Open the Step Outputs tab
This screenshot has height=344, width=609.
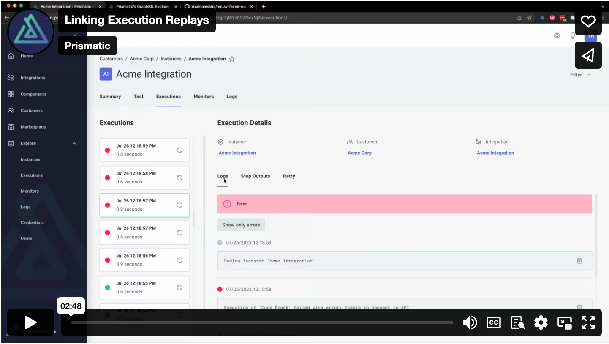[x=256, y=176]
